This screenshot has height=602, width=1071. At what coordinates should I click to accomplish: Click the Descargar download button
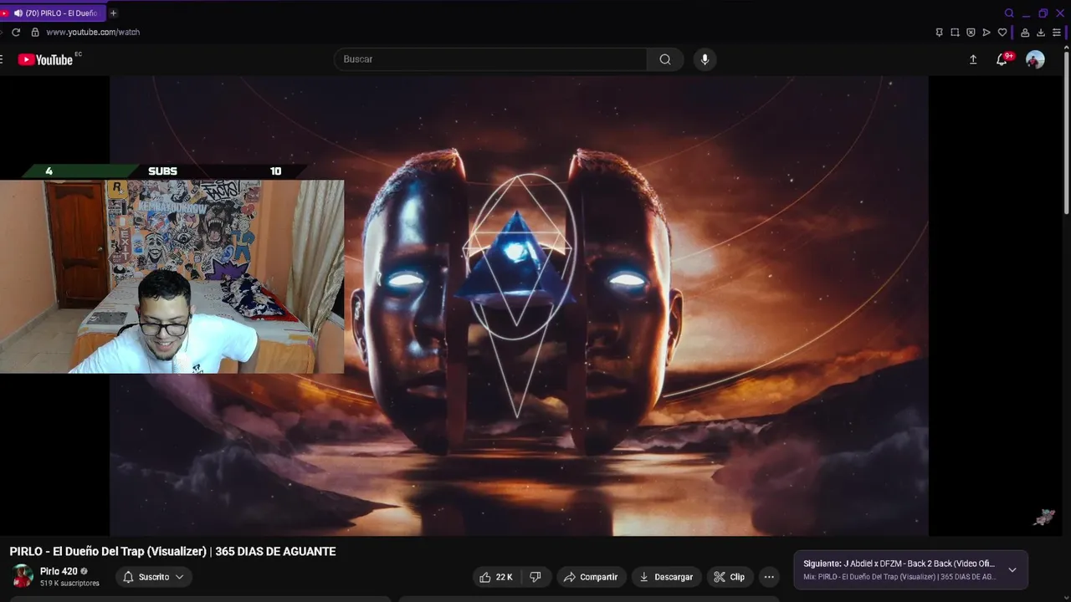[666, 577]
